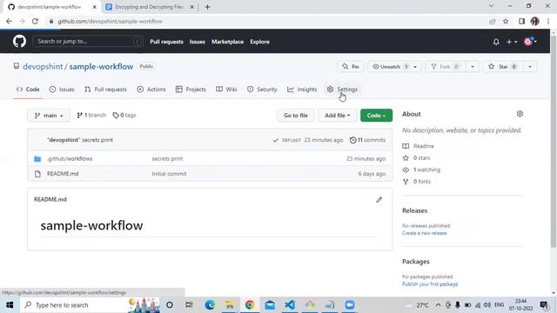
Task: Open the main branch selector
Action: tap(49, 116)
